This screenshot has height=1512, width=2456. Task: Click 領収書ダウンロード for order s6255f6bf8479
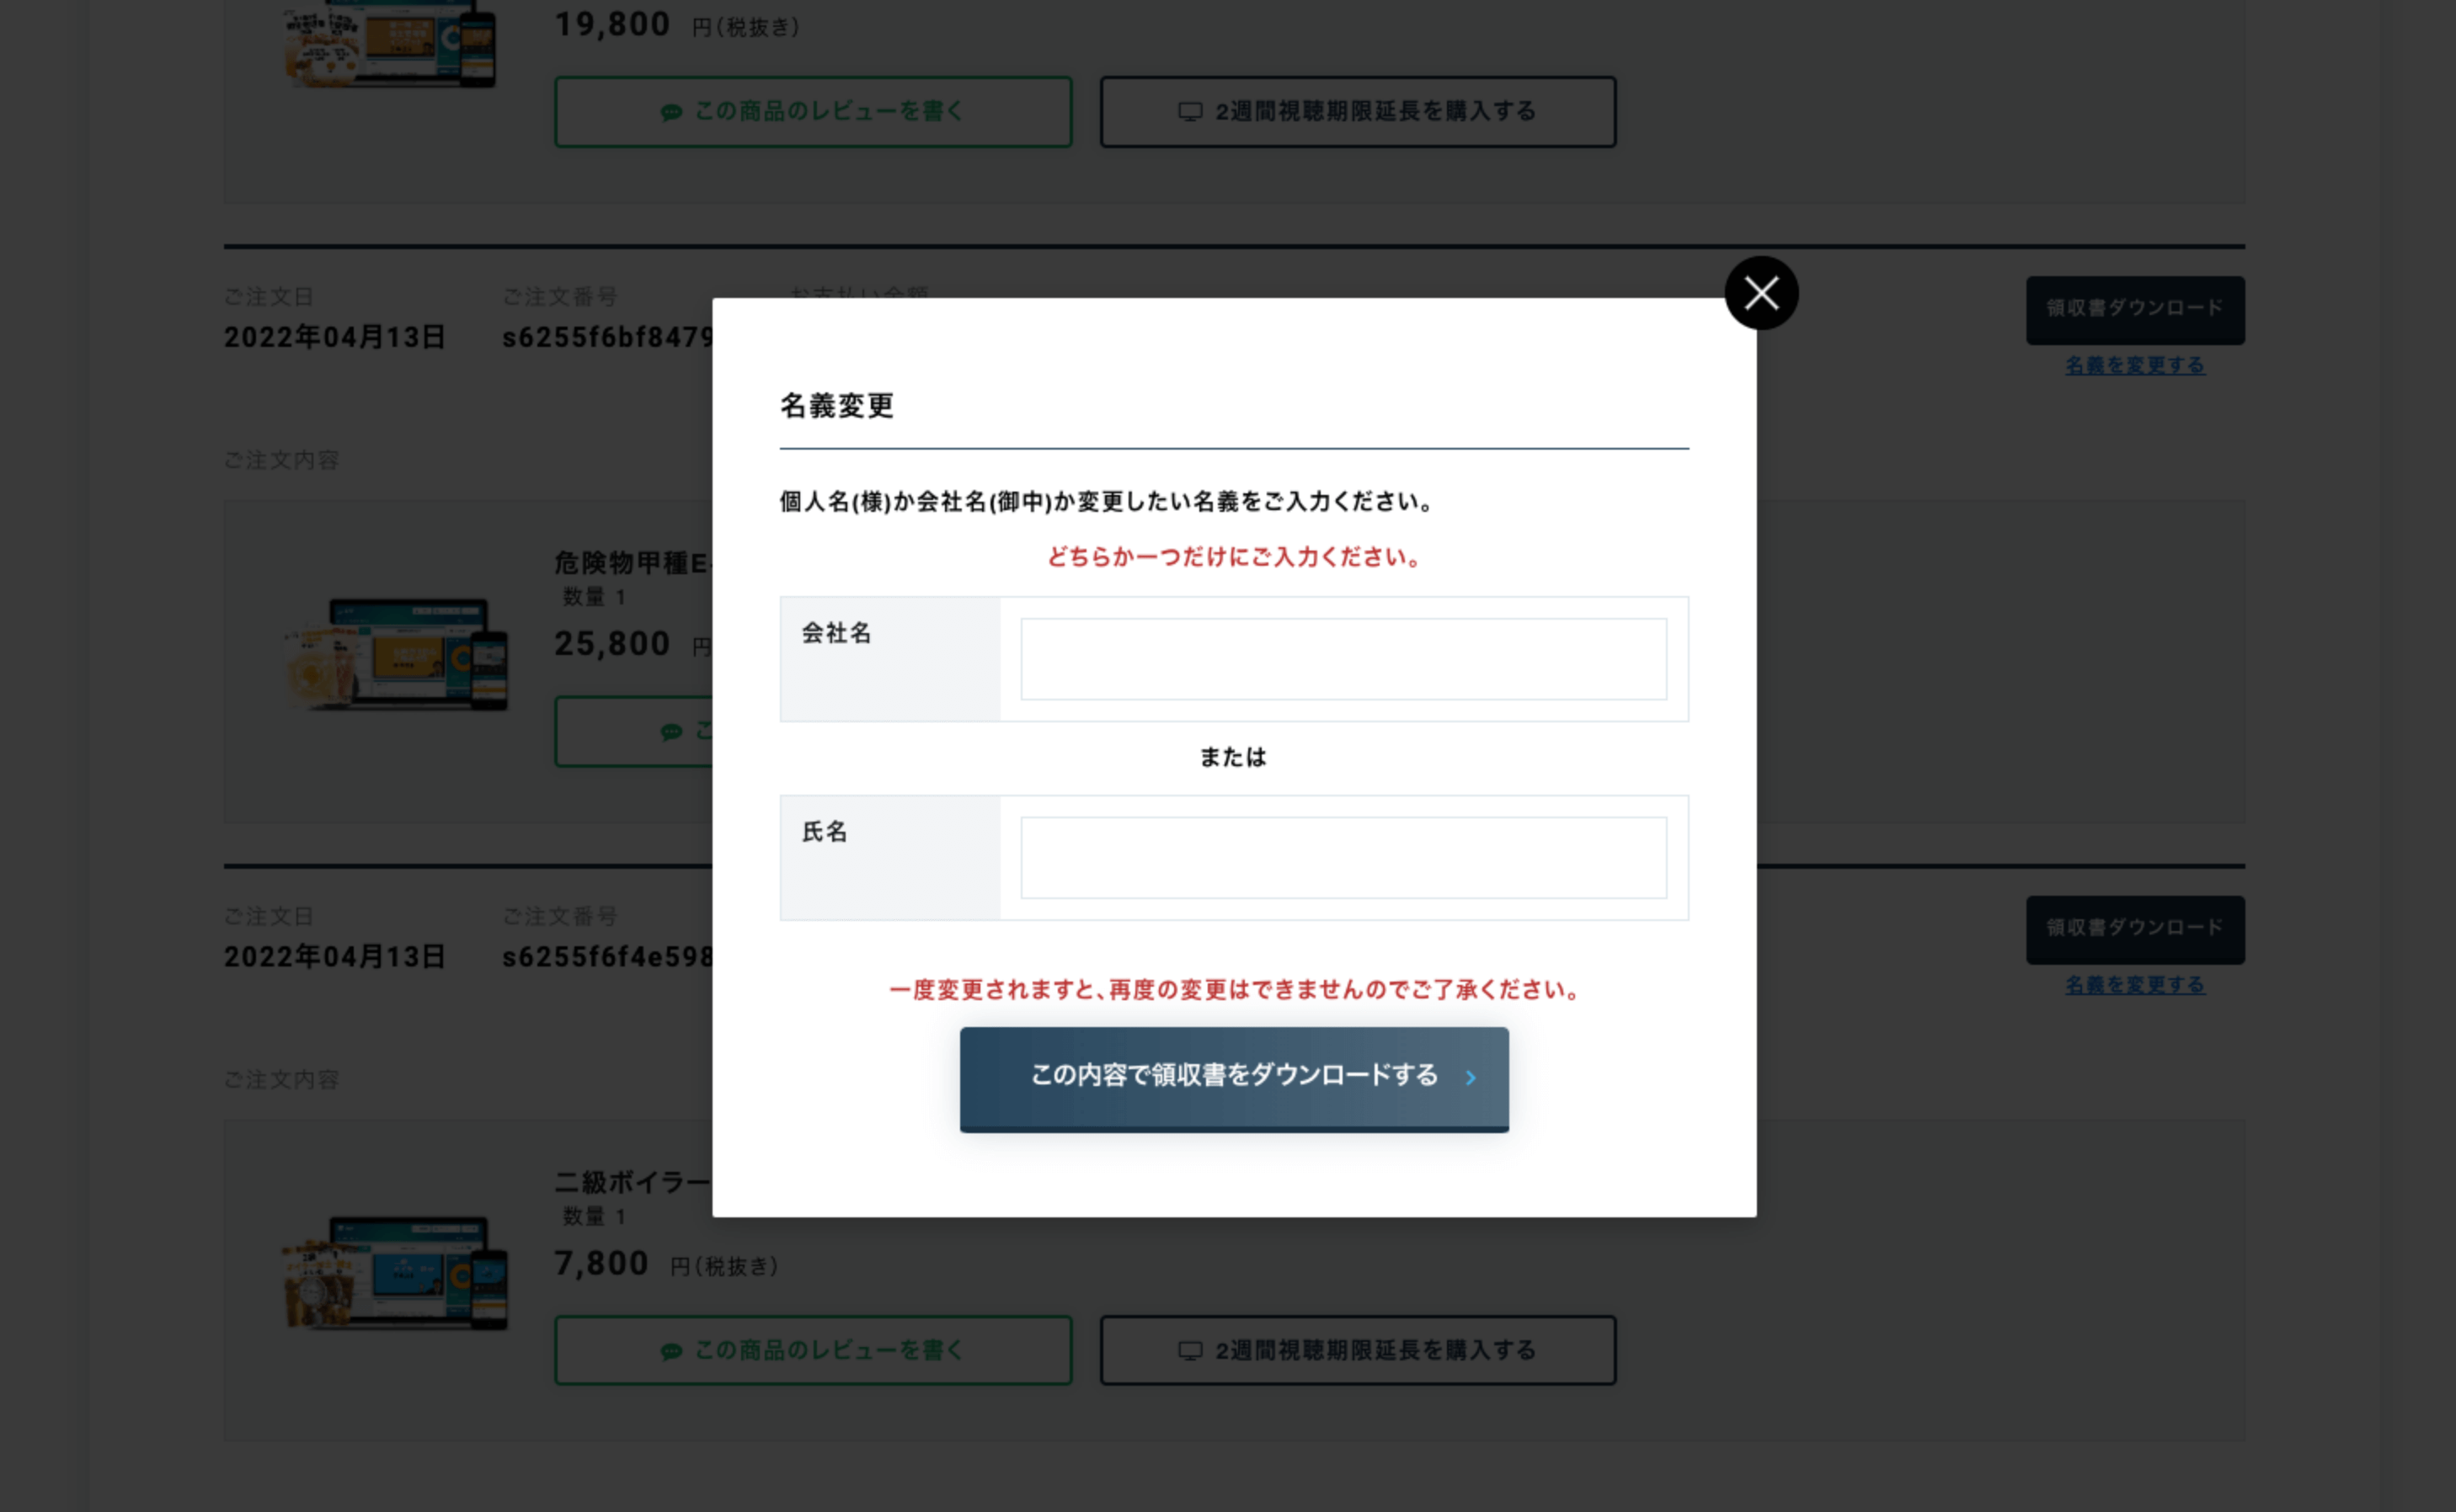[2135, 310]
